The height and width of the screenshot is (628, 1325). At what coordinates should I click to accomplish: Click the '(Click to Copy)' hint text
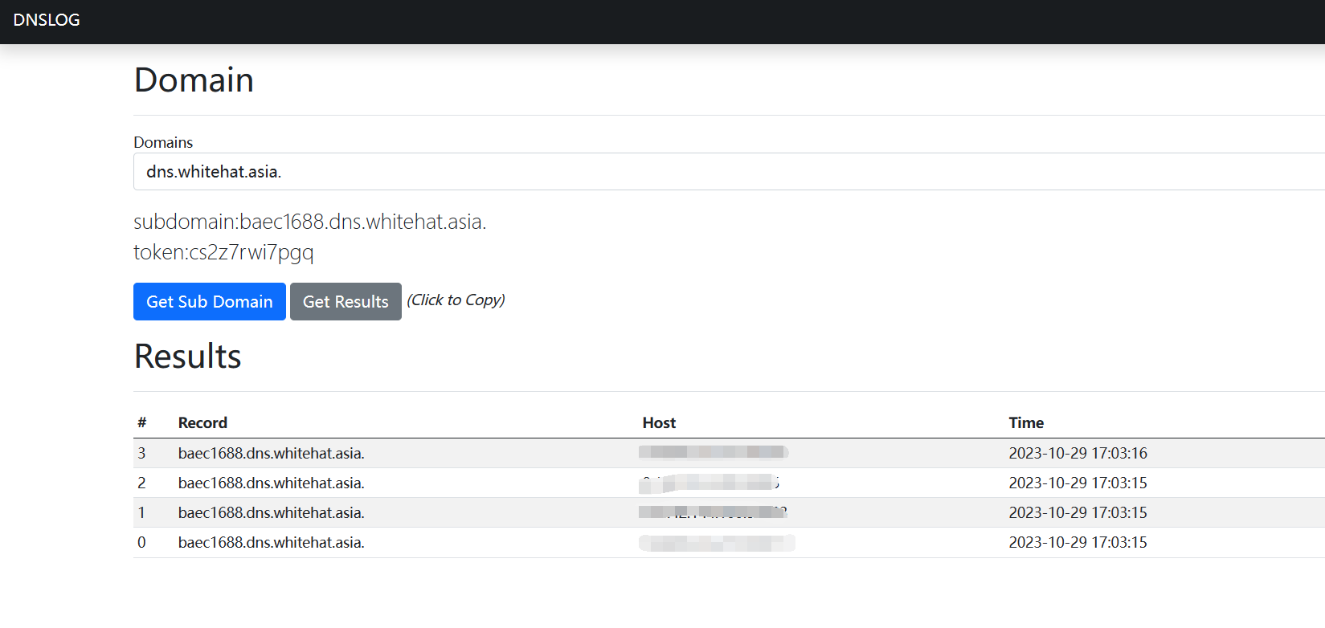point(456,300)
